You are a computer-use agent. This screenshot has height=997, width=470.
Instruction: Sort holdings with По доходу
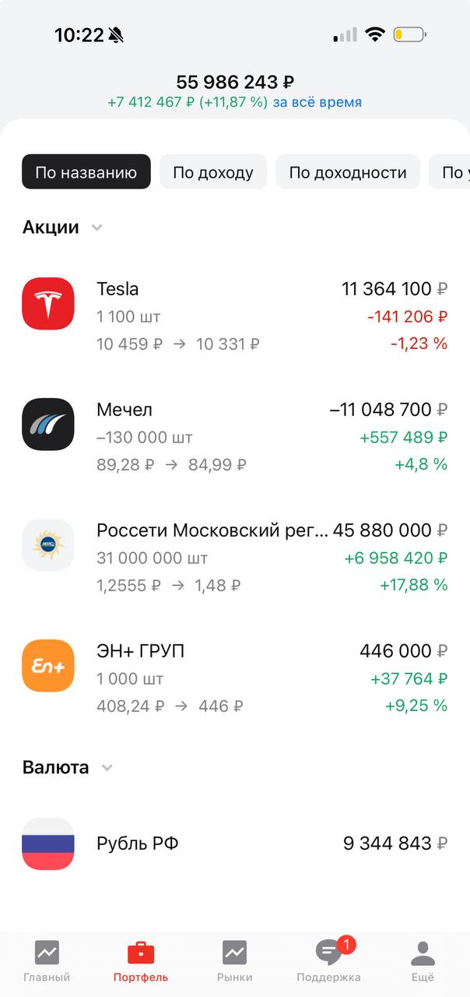pos(213,172)
